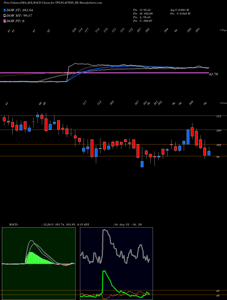Click the magenta DOW PT legend swatch

point(5,21)
